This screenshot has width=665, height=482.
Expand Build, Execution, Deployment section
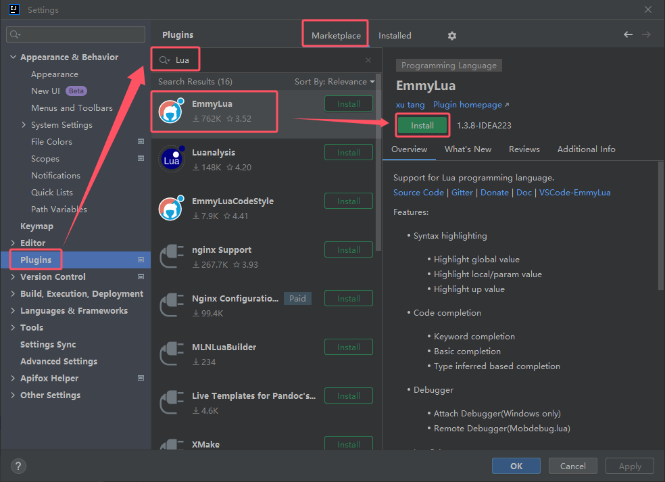(x=13, y=293)
